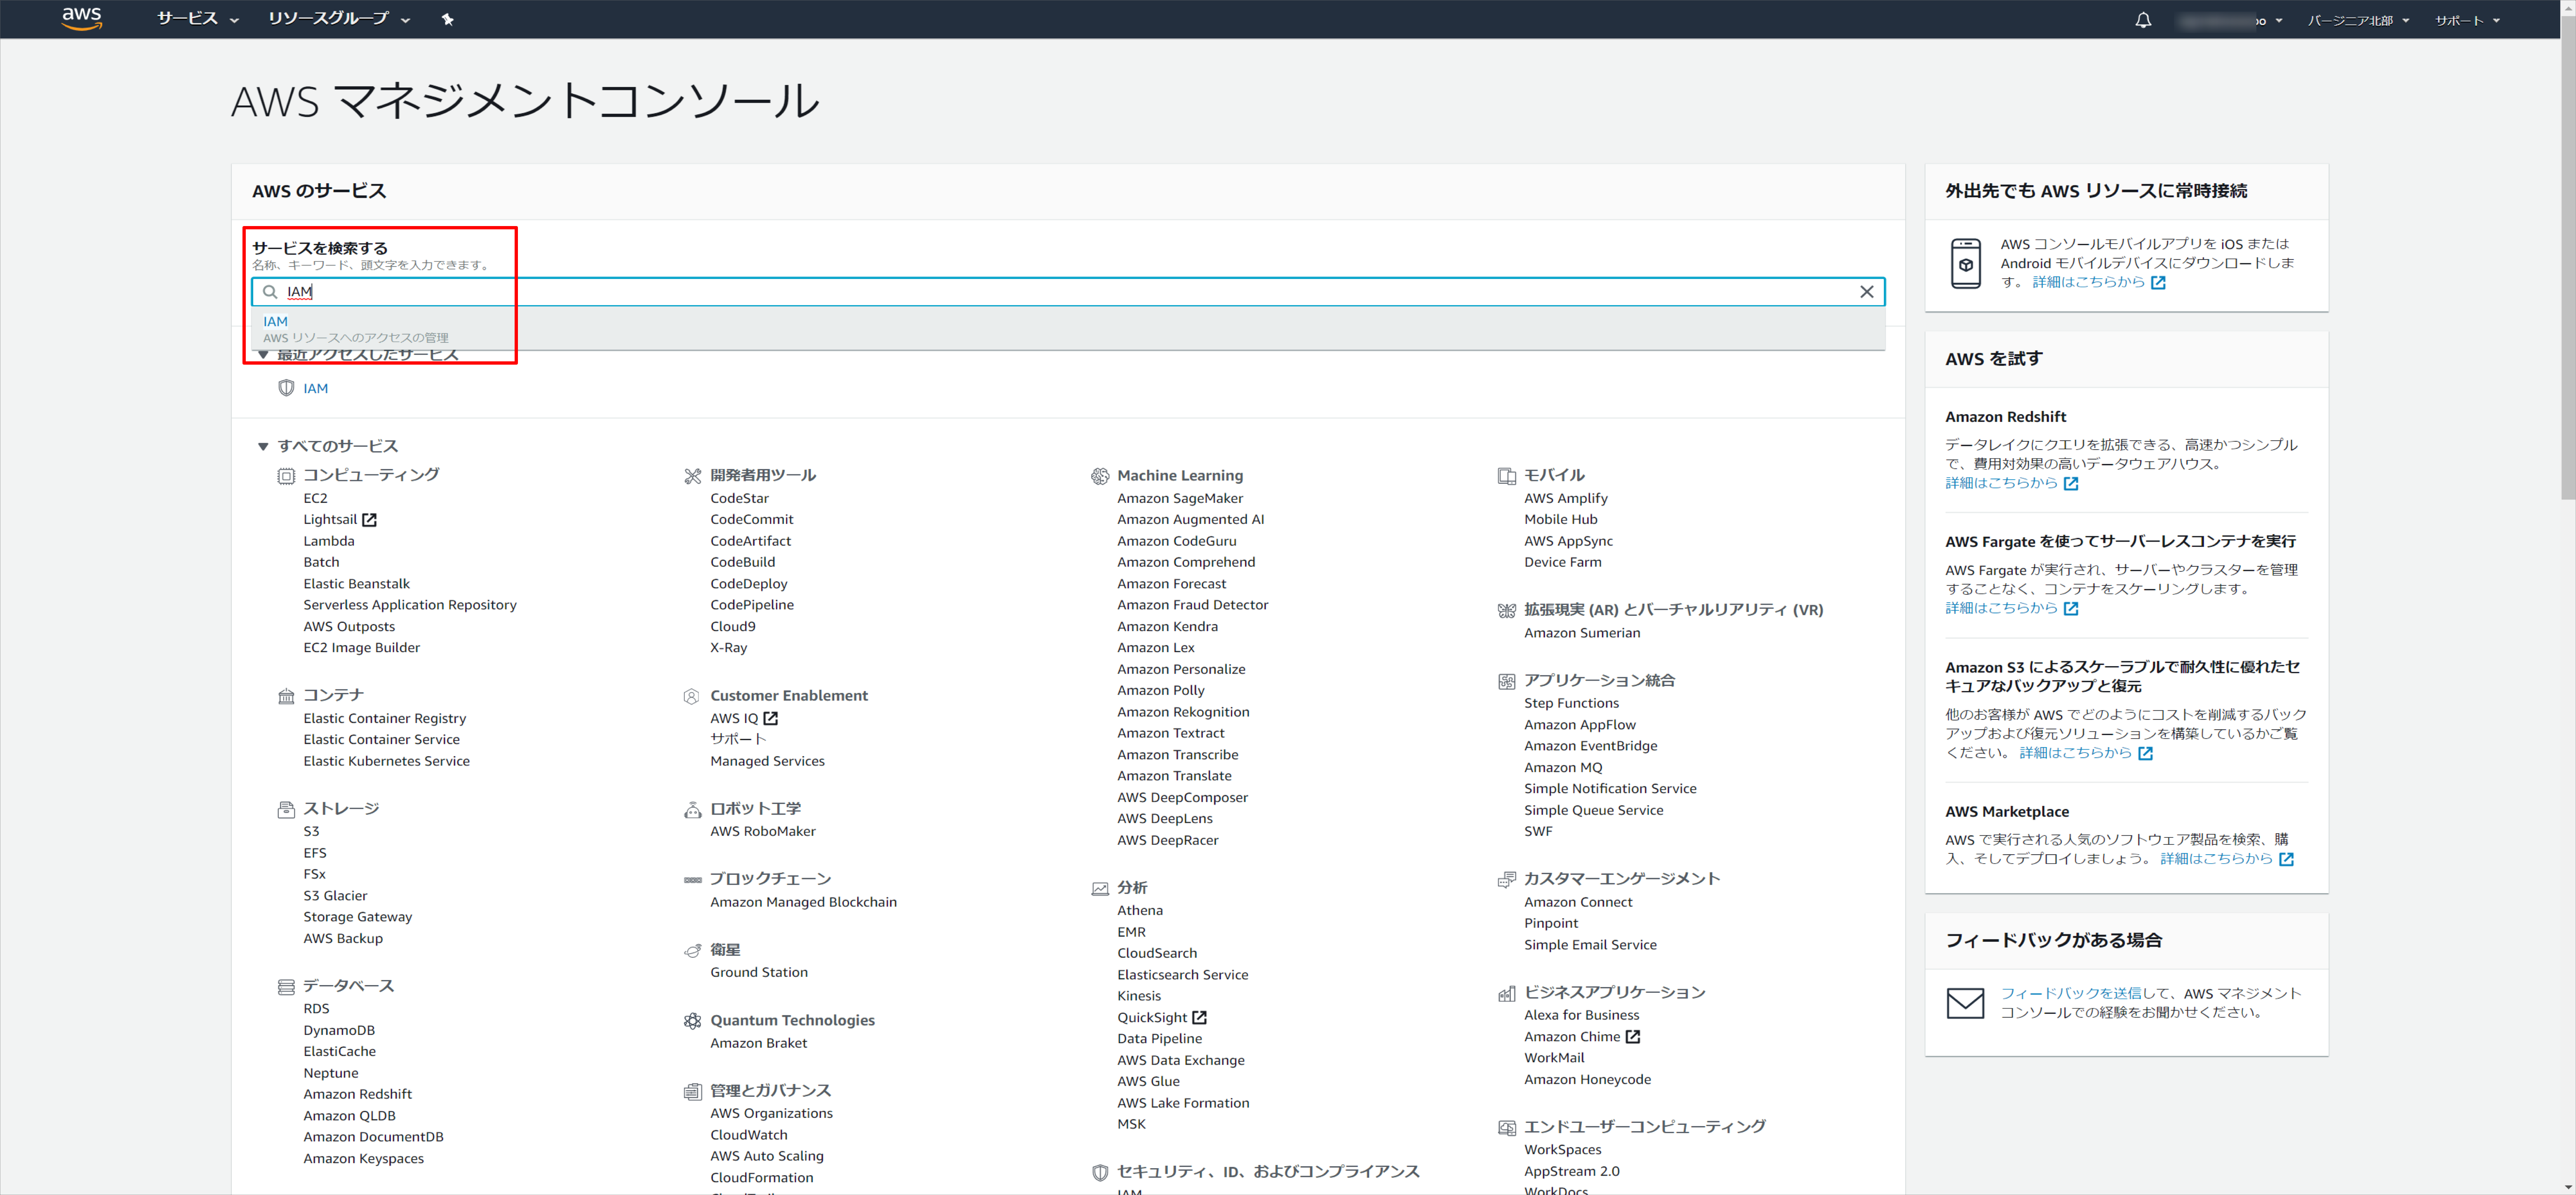Click the データベース category icon

pyautogui.click(x=286, y=987)
